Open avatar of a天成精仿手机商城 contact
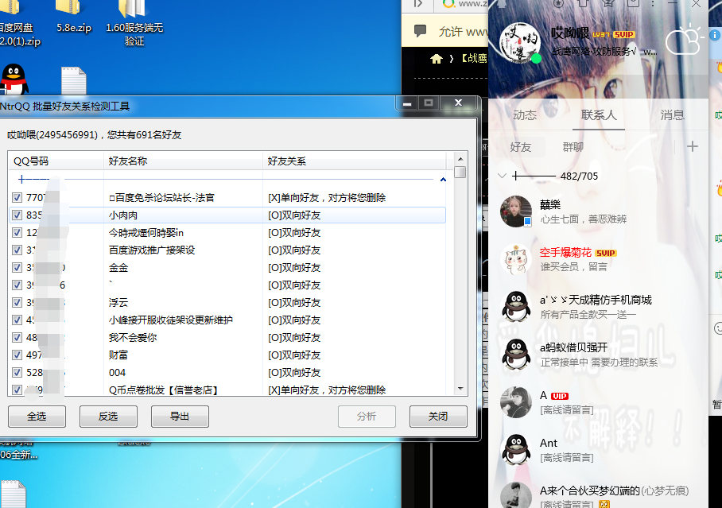The image size is (722, 508). [516, 307]
